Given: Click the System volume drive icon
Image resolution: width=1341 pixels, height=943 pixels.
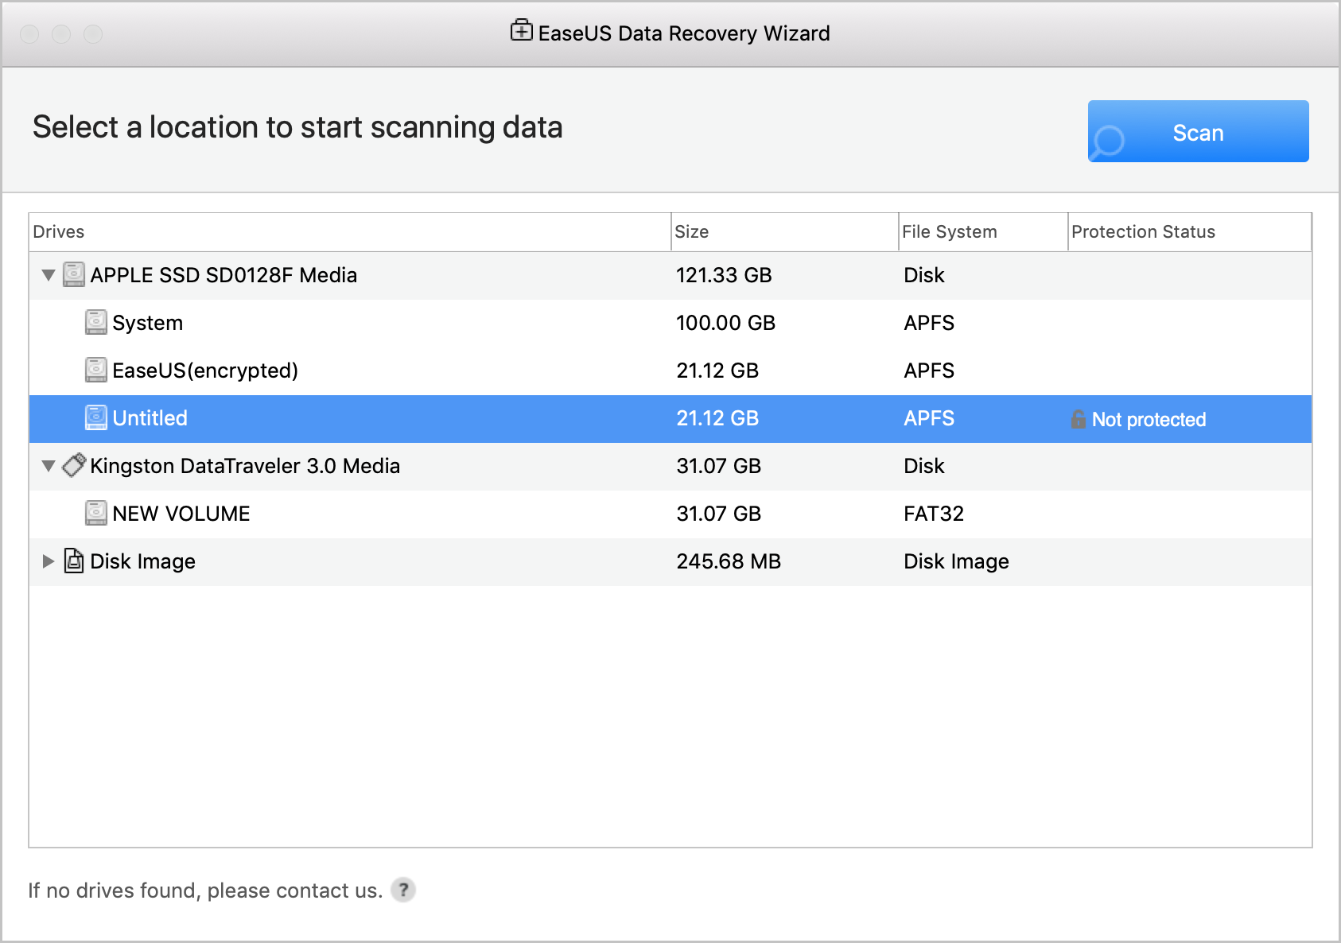Looking at the screenshot, I should click(96, 323).
